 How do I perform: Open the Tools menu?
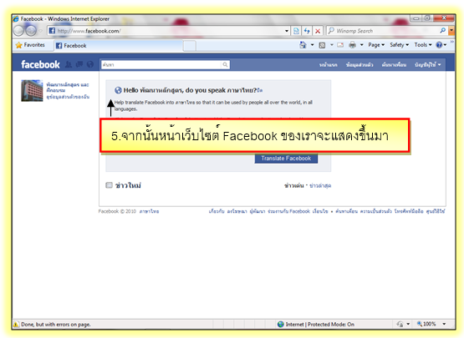422,45
